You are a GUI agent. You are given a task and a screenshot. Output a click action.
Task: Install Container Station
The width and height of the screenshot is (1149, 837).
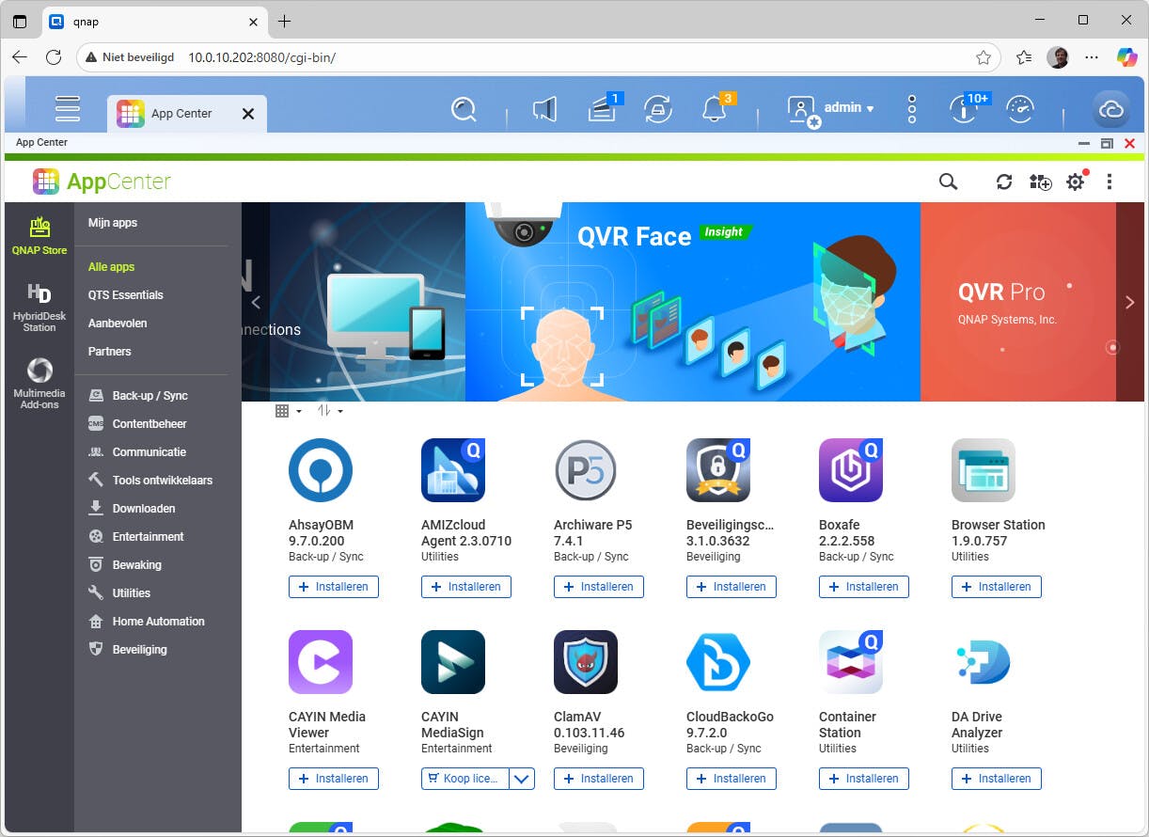click(863, 779)
